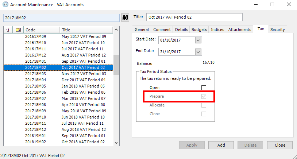Click the Title text field
The image size is (297, 159).
click(x=194, y=17)
